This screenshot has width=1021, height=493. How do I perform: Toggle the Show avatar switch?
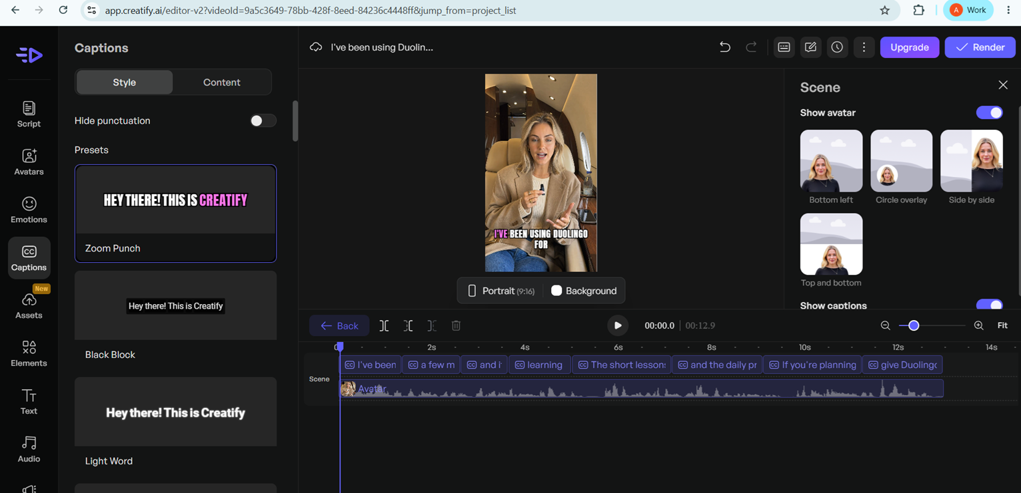pos(989,112)
